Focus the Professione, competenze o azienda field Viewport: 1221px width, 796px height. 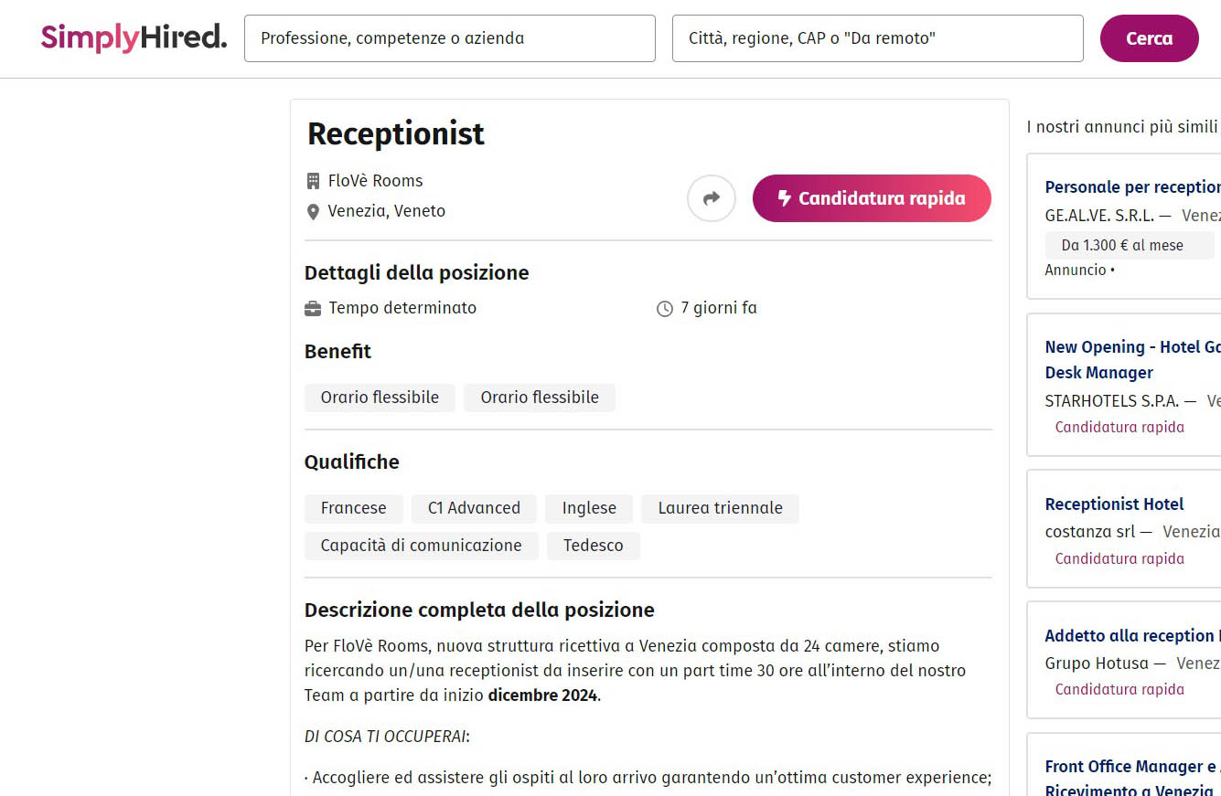click(x=449, y=38)
